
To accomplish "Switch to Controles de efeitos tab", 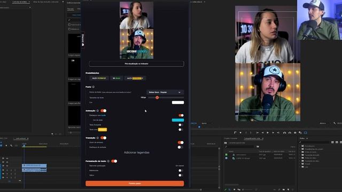I will 20,2.
